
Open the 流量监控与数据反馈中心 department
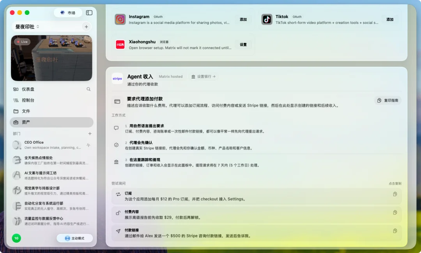pos(51,221)
